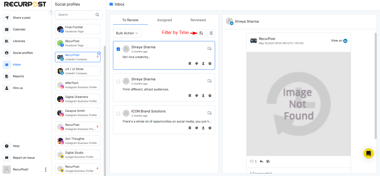Click the RecurPost! account avatar

[7, 169]
